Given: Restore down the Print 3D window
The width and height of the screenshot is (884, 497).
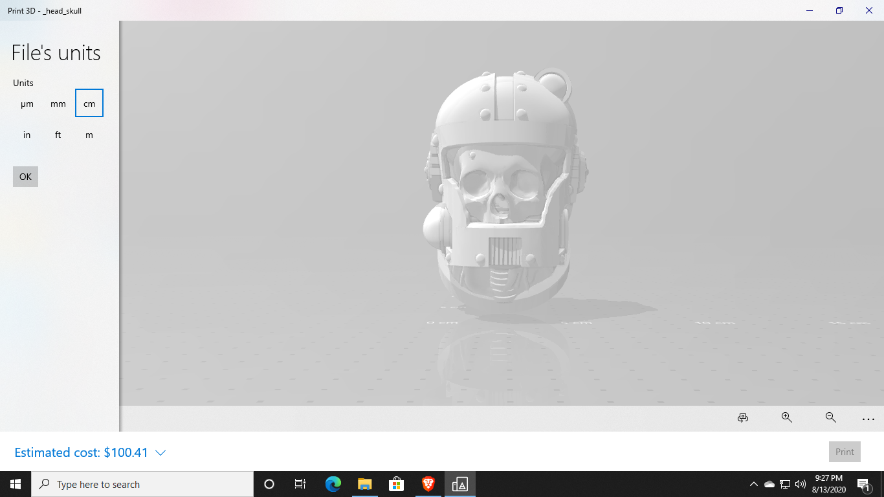Looking at the screenshot, I should (x=839, y=10).
